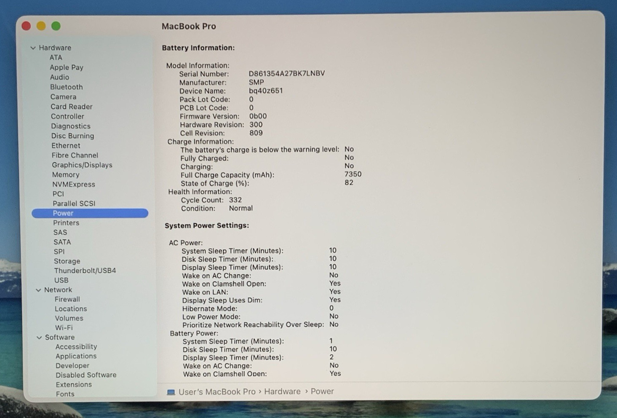The image size is (617, 418).
Task: Select Wi-Fi under Network
Action: (64, 328)
